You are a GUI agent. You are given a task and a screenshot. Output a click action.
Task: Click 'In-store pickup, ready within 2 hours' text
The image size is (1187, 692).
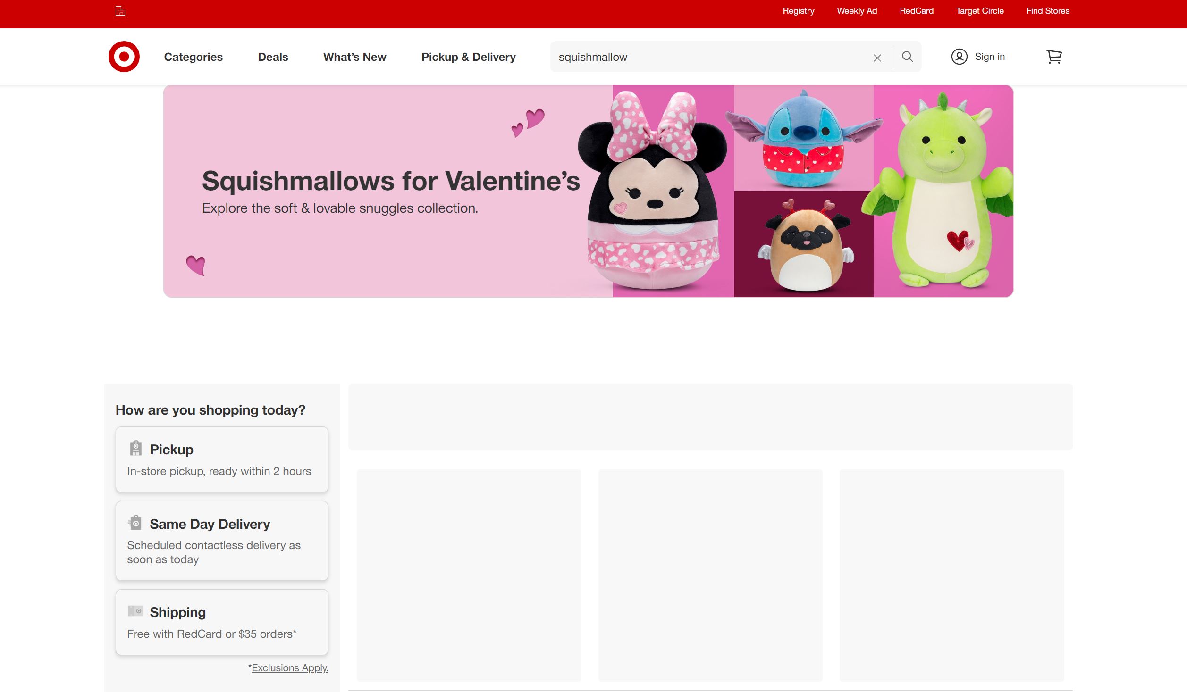point(219,471)
